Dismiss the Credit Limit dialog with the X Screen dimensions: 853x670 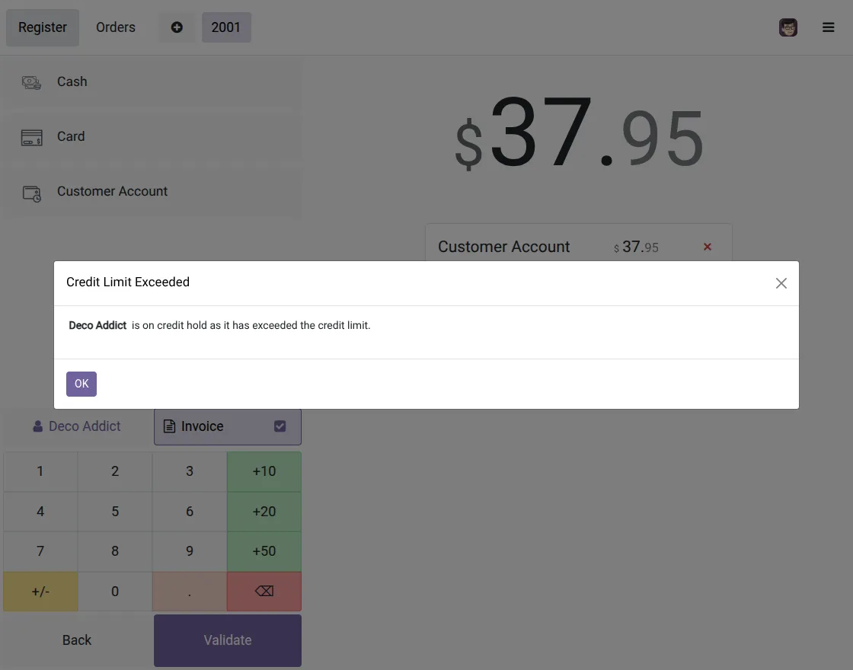click(781, 282)
